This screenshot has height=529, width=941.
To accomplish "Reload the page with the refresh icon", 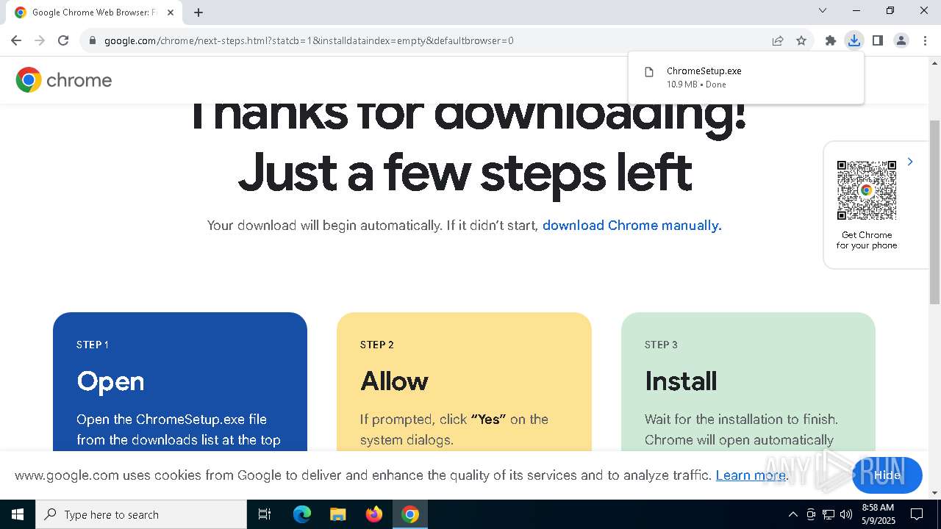I will (63, 40).
